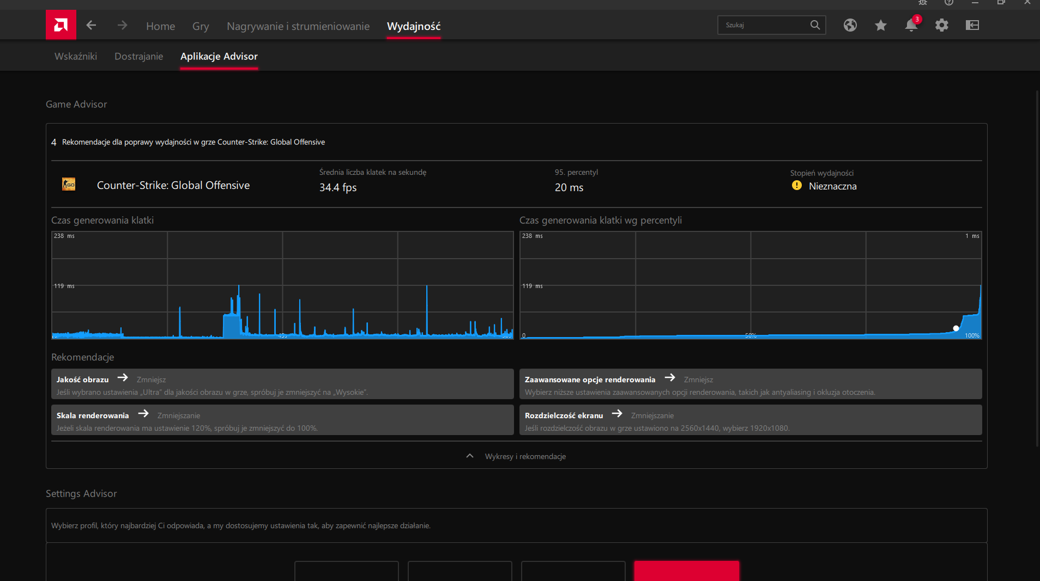Click the bug report icon

923,3
